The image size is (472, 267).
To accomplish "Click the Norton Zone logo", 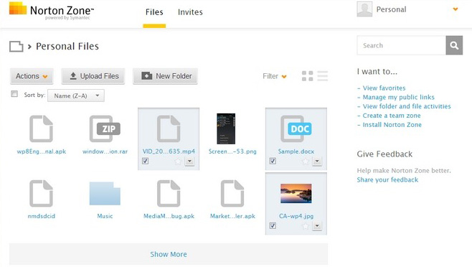I will tap(52, 11).
